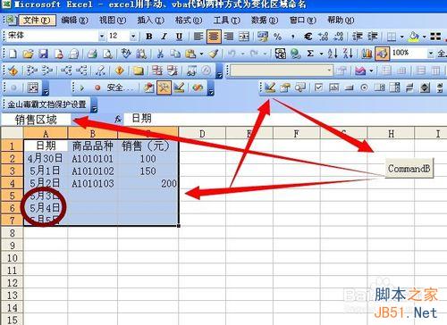Open the 数据 menu
The image size is (447, 325).
point(265,21)
